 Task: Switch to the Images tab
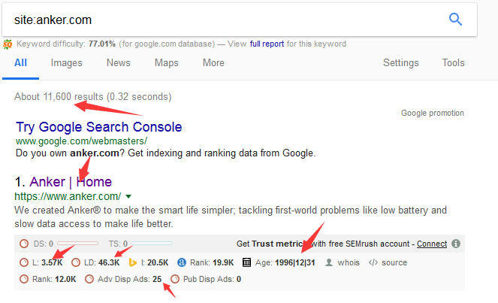66,63
